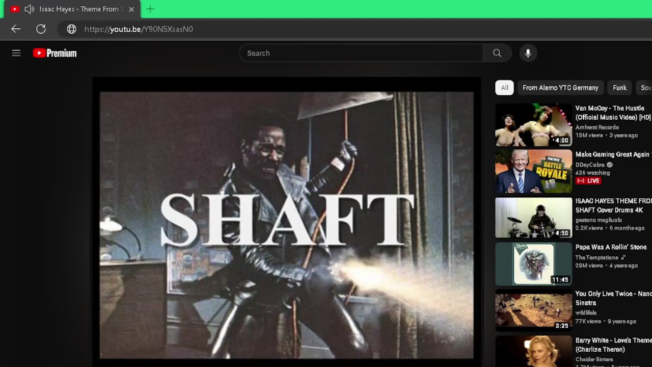This screenshot has width=652, height=367.
Task: Select the Funk filter chip
Action: (x=620, y=88)
